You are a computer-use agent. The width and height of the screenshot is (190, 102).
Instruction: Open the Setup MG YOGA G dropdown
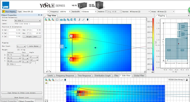pyautogui.click(x=28, y=21)
